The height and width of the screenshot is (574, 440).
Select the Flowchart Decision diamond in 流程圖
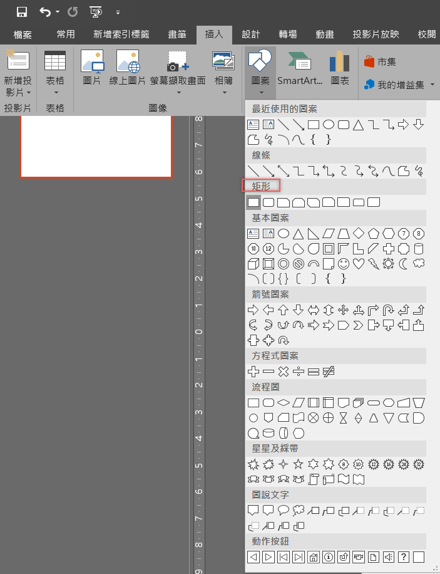tap(284, 403)
